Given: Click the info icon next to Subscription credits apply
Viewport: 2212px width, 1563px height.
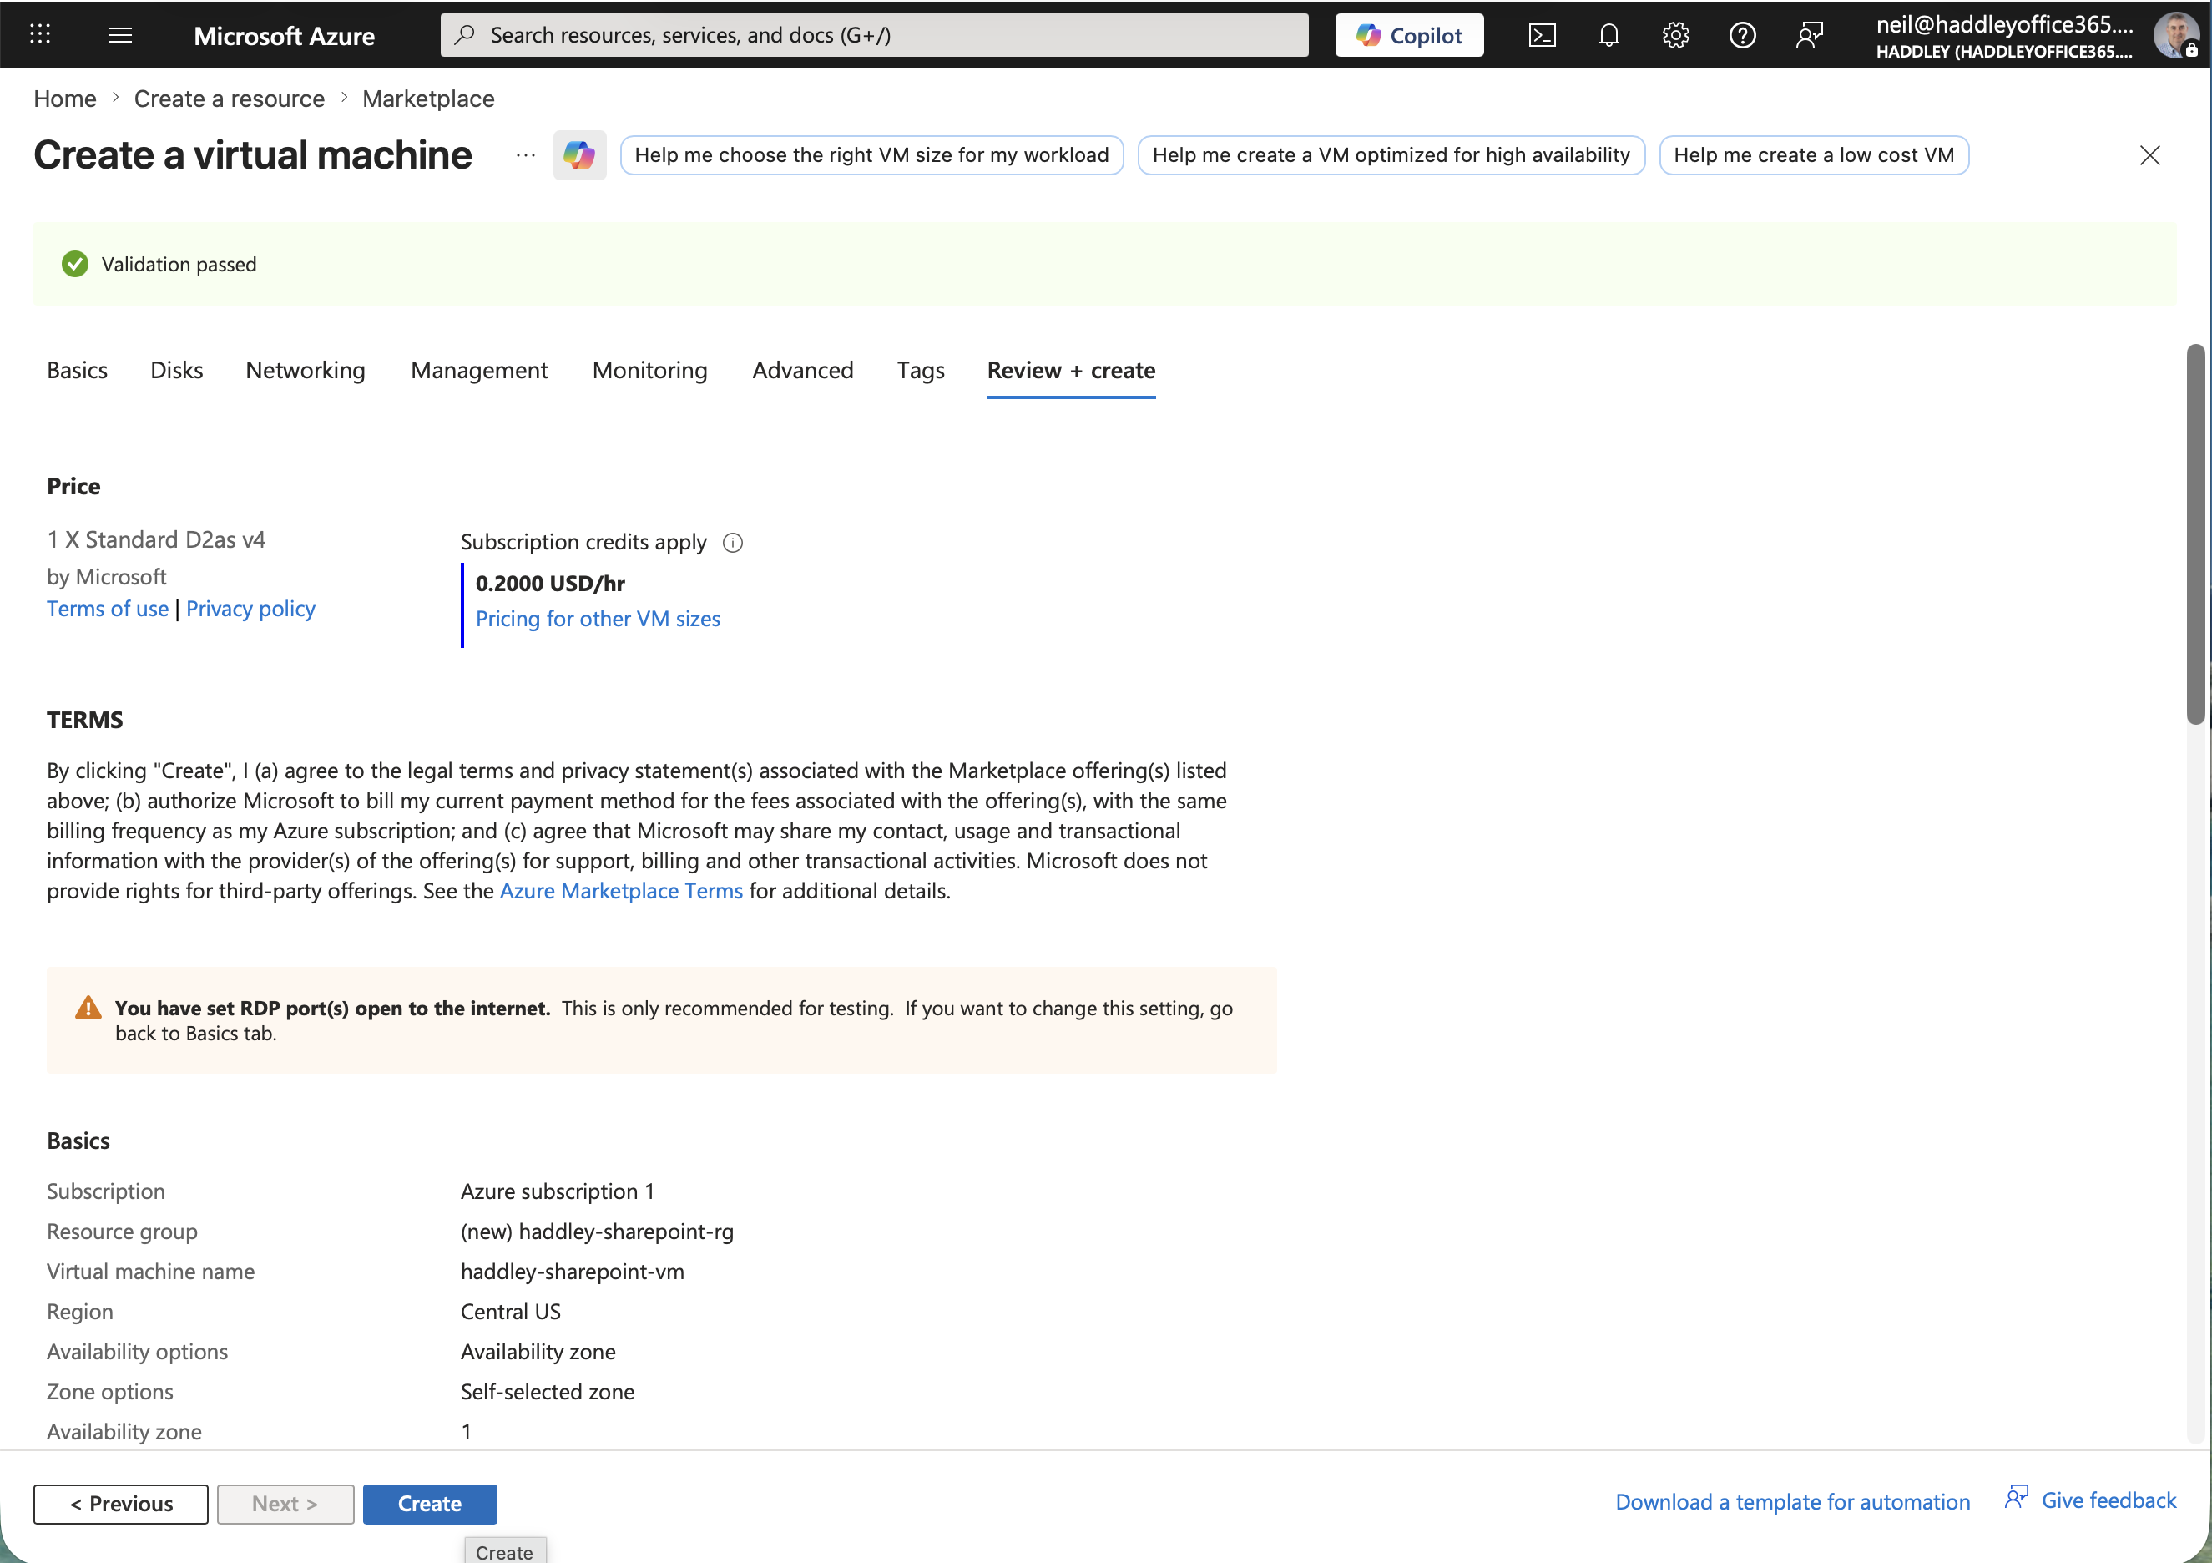Looking at the screenshot, I should coord(733,543).
